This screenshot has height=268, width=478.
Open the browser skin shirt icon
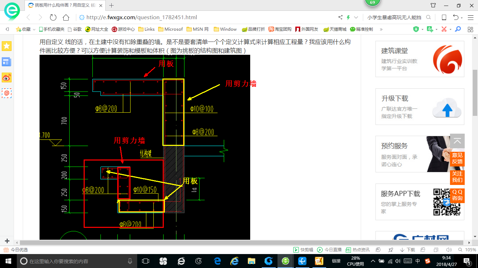pos(433,5)
